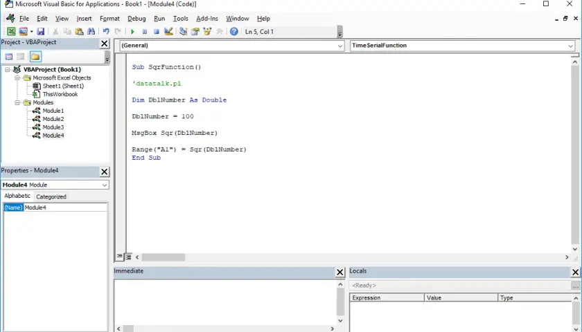Select Sheet1 (Sheet1) in project tree
The width and height of the screenshot is (582, 332).
point(63,86)
